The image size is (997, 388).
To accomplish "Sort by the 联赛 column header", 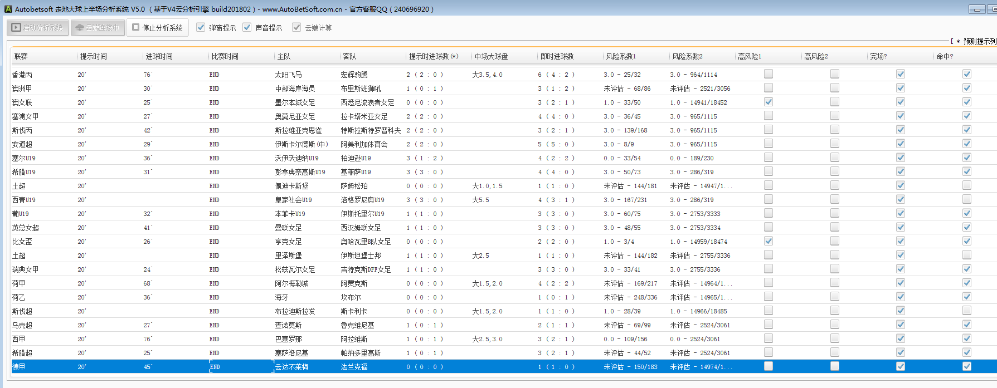I will [x=21, y=56].
